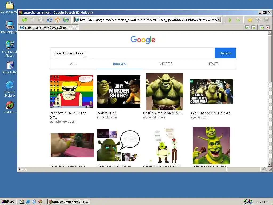Open preferences with the gear icon

[x=267, y=20]
